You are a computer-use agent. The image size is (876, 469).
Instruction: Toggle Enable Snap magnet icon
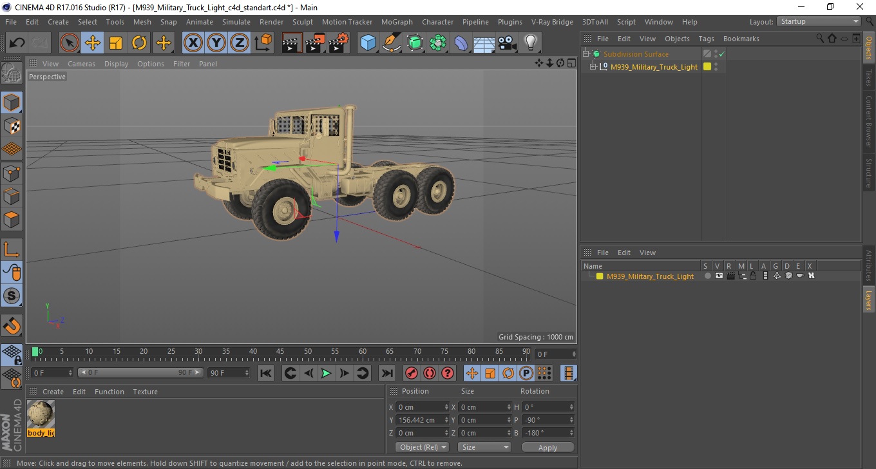12,325
